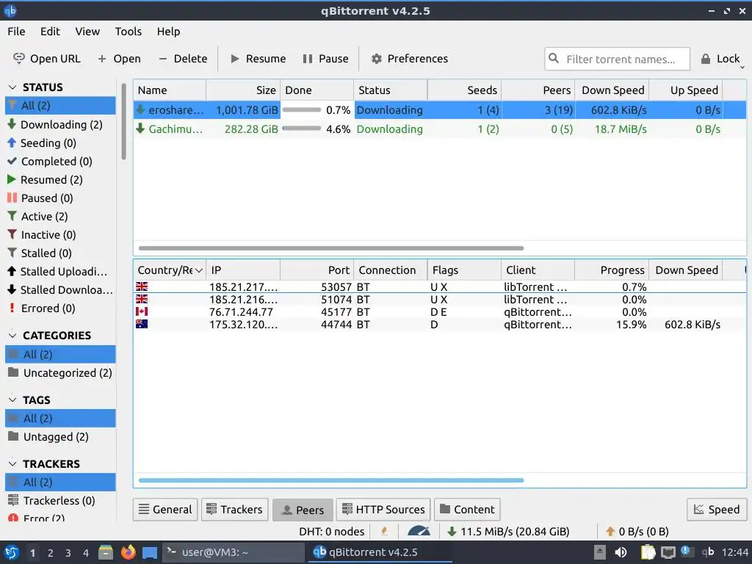
Task: Click the Pause bars icon in toolbar
Action: click(x=308, y=59)
